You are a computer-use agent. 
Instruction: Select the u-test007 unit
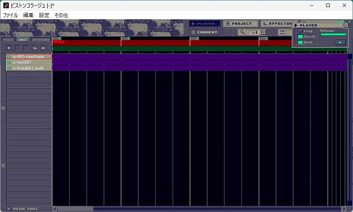(x=29, y=62)
